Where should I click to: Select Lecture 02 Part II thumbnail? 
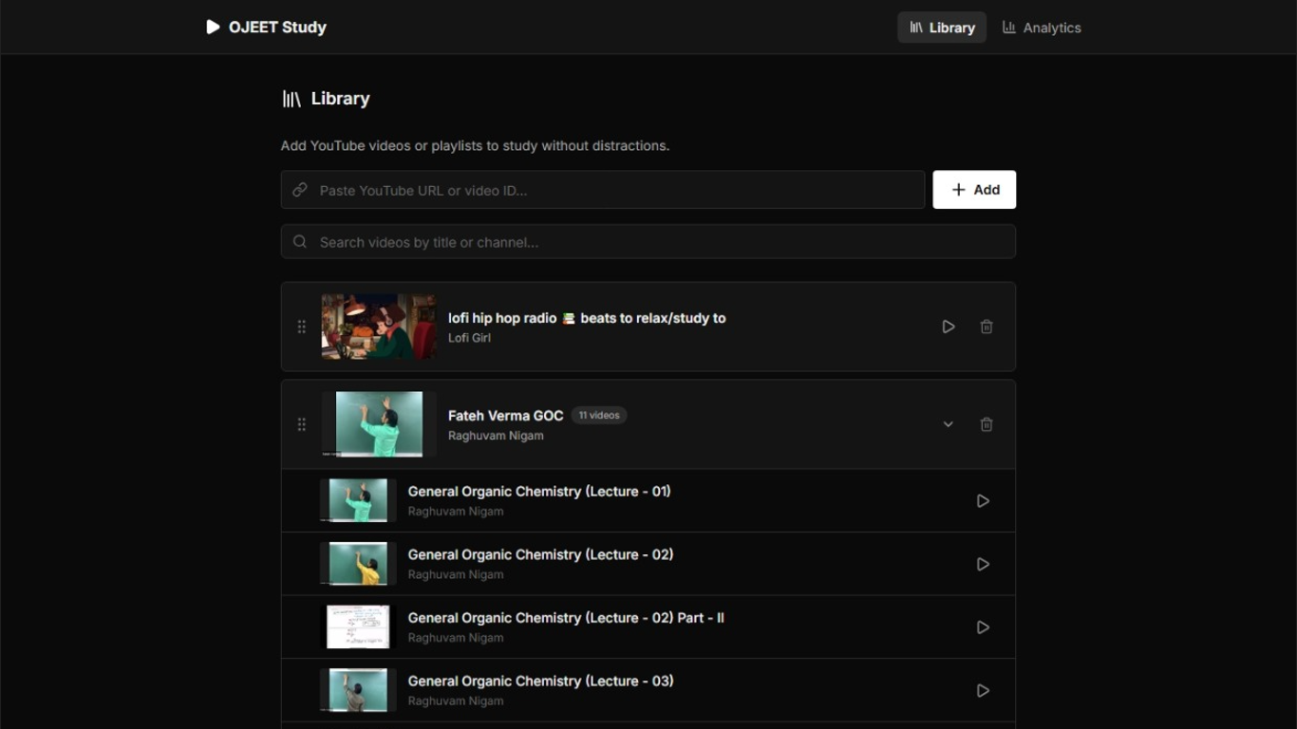click(x=358, y=627)
